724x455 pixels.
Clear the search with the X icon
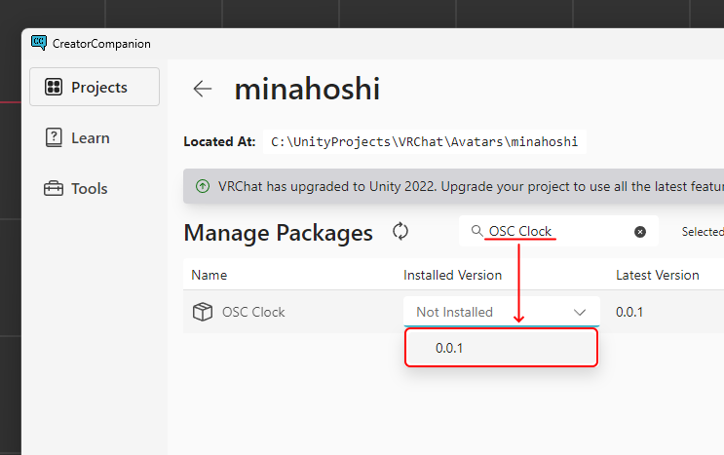coord(640,232)
